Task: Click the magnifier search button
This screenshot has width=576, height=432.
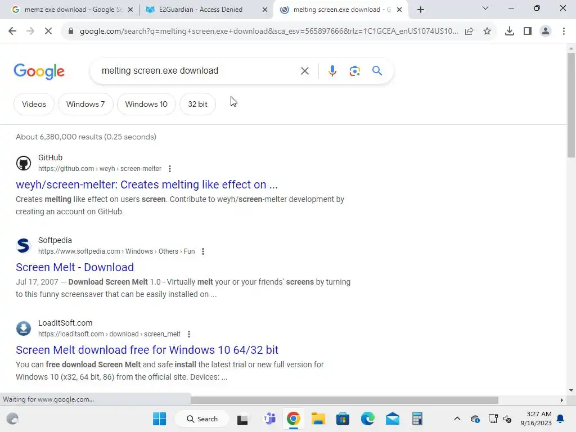Action: pyautogui.click(x=377, y=70)
